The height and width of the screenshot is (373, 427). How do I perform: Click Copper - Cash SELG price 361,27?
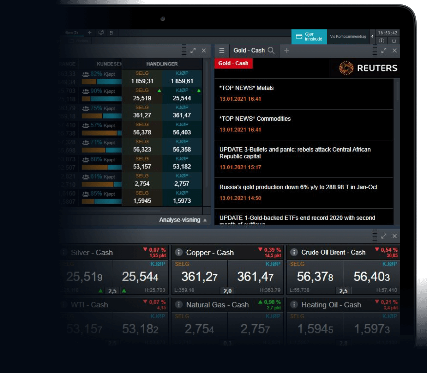(x=199, y=277)
